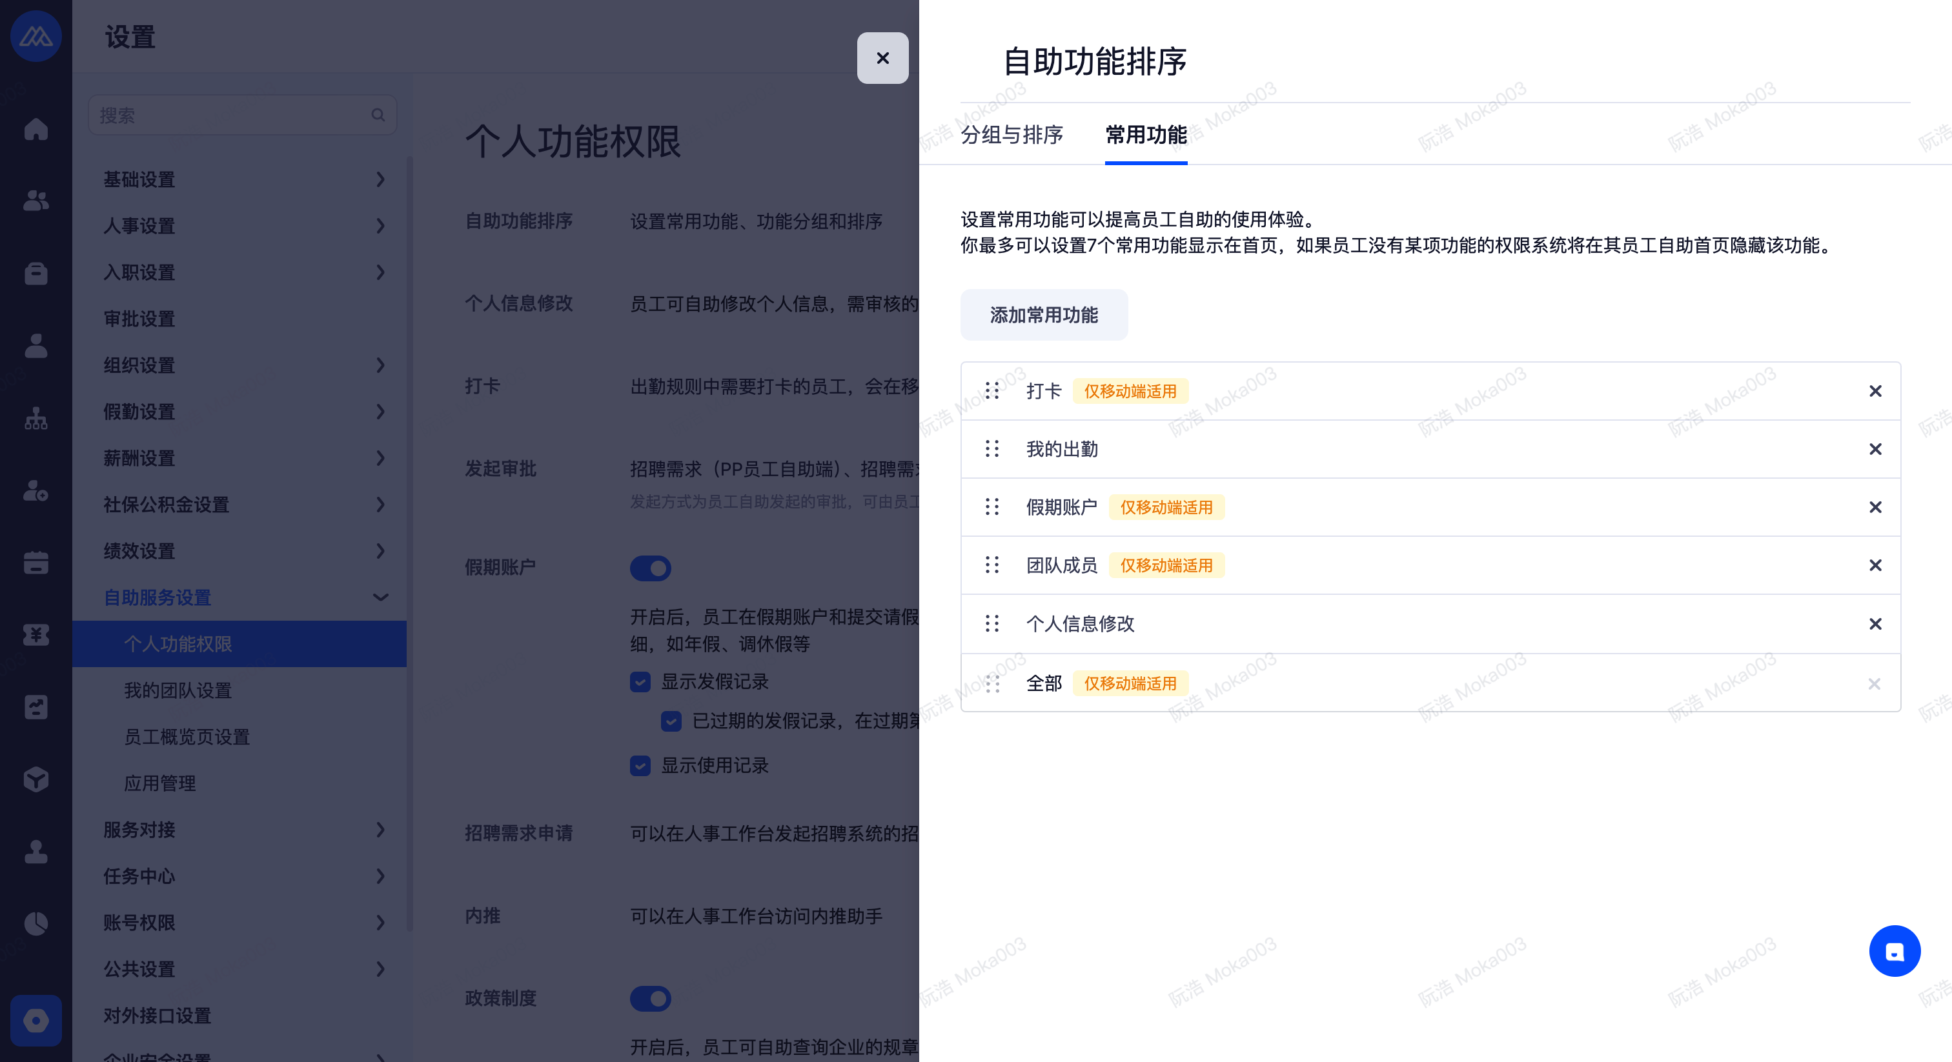Remove 团队成员 from common functions list
The image size is (1952, 1062).
[1875, 565]
